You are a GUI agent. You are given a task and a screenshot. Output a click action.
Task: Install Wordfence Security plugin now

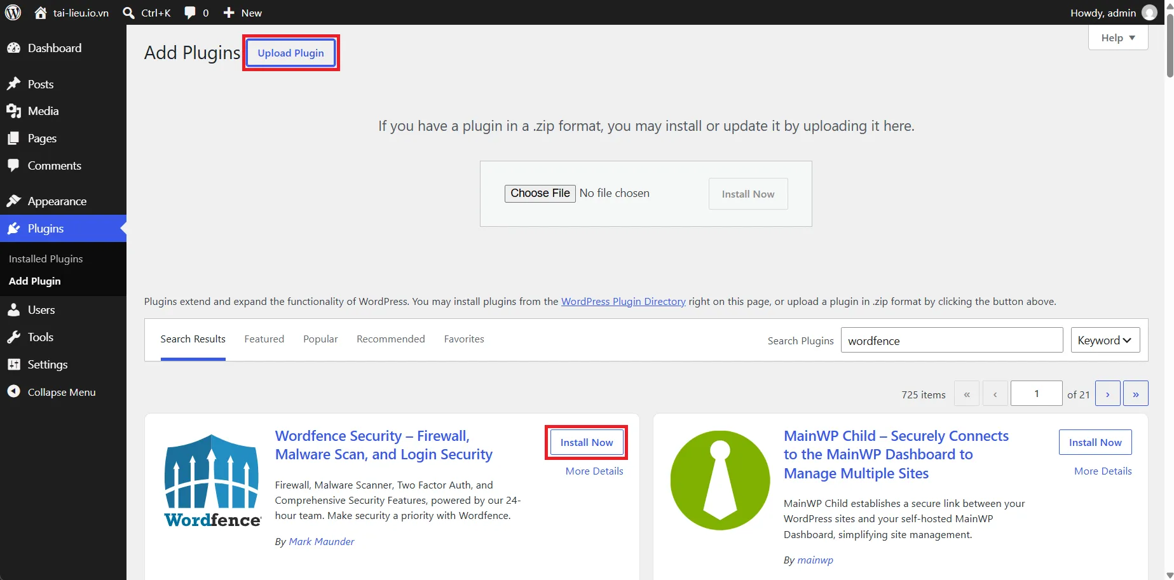(587, 442)
